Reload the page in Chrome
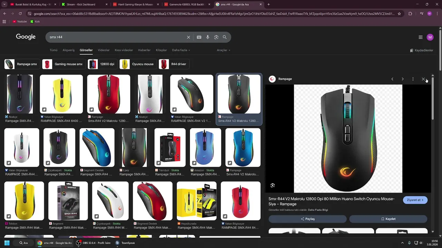442x248 pixels. coord(20,13)
